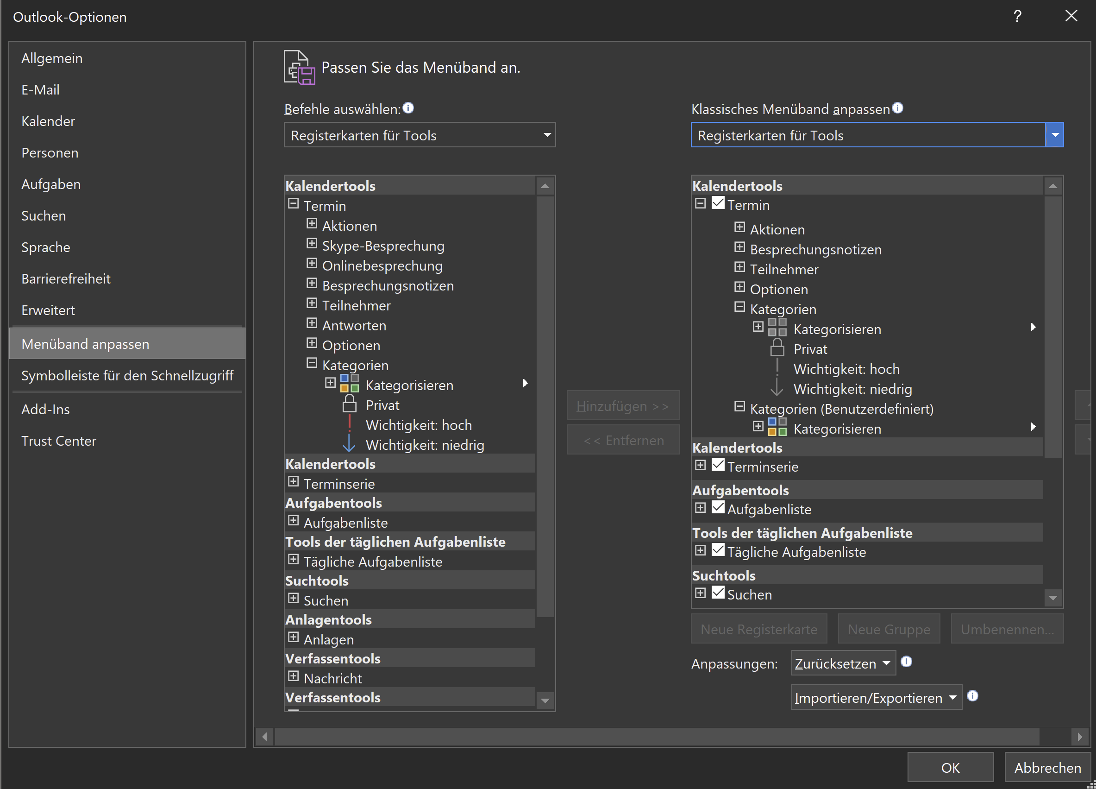
Task: Click colored Kategorisieren icon under Kategorien (Benutzerdefiniert)
Action: [x=777, y=427]
